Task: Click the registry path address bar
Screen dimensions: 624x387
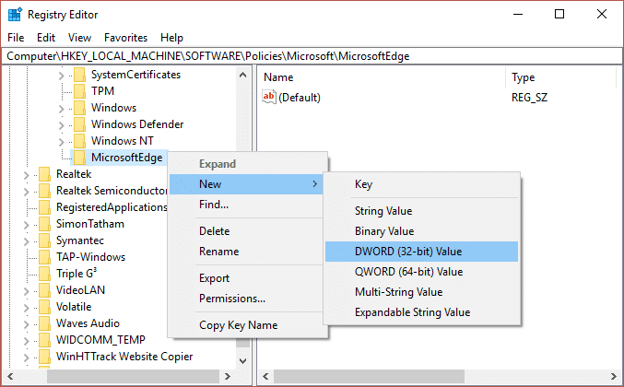Action: point(312,56)
